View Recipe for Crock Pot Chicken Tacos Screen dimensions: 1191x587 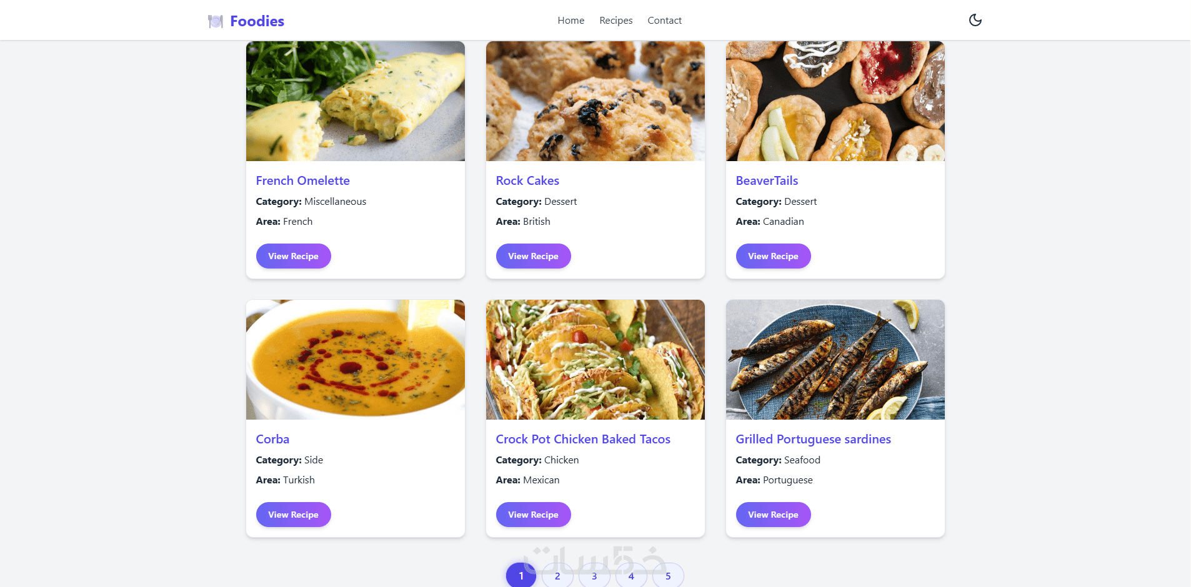[533, 515]
